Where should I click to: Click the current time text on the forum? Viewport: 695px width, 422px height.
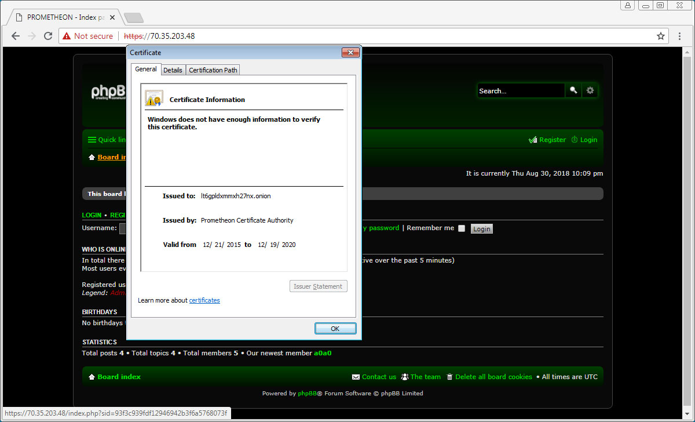[535, 173]
